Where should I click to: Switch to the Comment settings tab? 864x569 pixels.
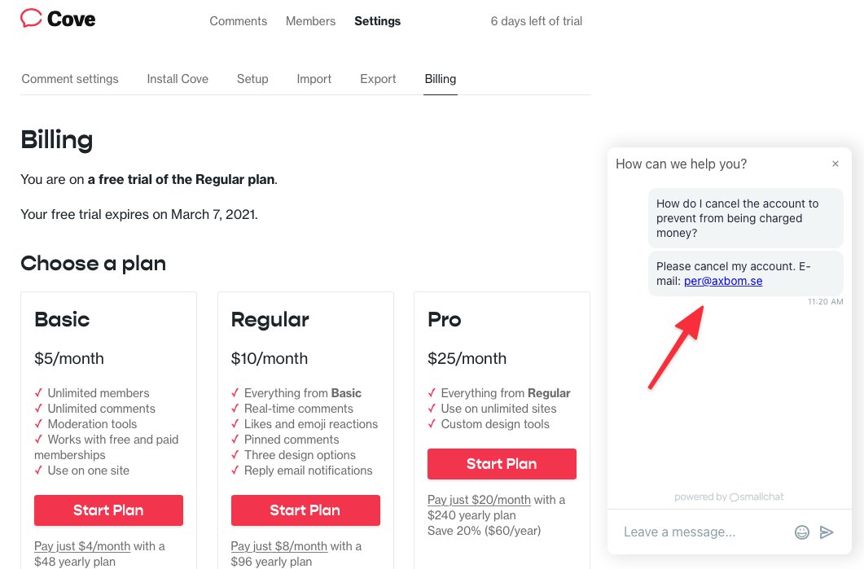tap(70, 79)
